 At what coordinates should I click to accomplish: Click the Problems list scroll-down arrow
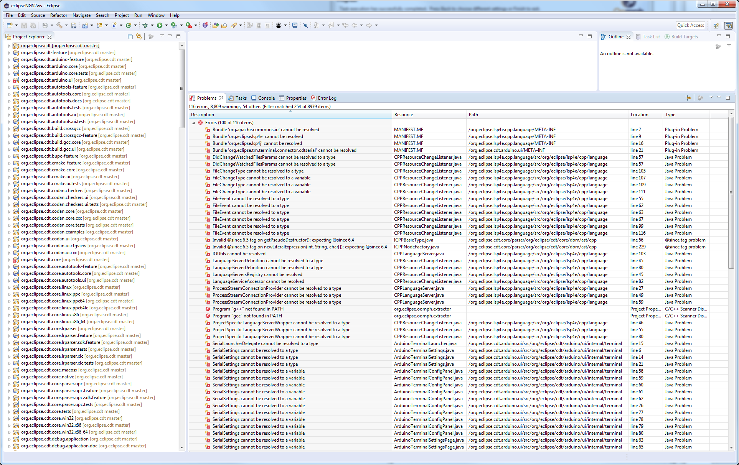[x=731, y=447]
